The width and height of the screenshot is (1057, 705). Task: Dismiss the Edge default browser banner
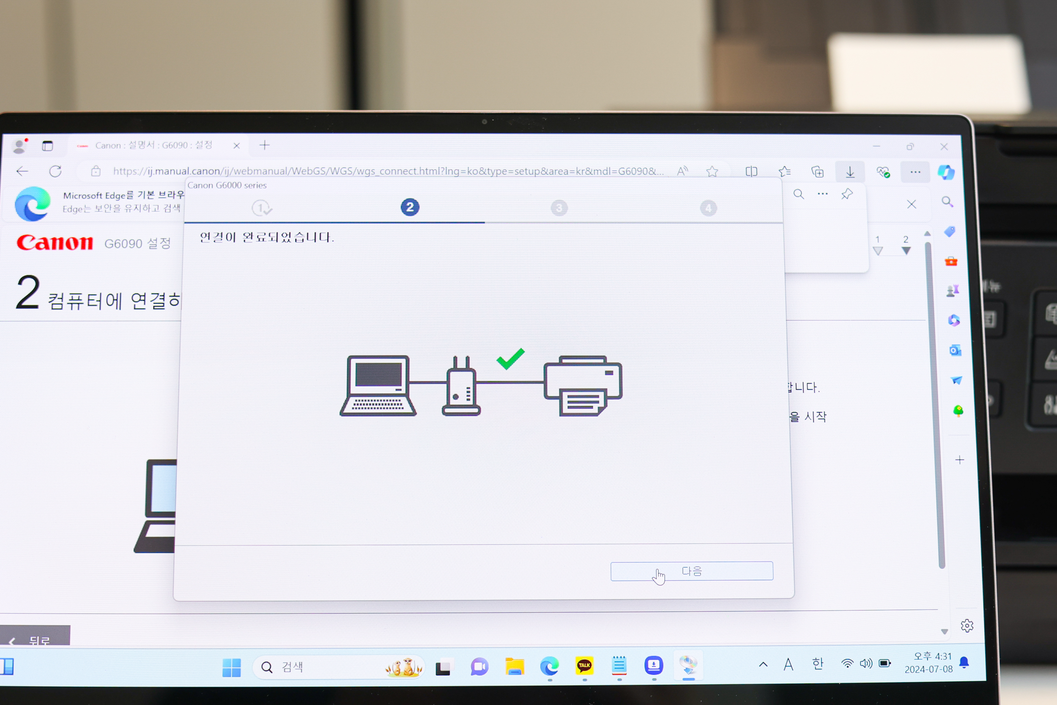point(912,204)
